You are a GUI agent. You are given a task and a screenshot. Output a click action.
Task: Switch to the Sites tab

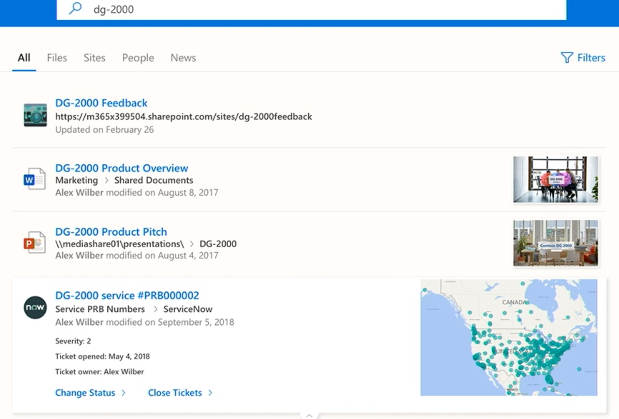(x=94, y=58)
